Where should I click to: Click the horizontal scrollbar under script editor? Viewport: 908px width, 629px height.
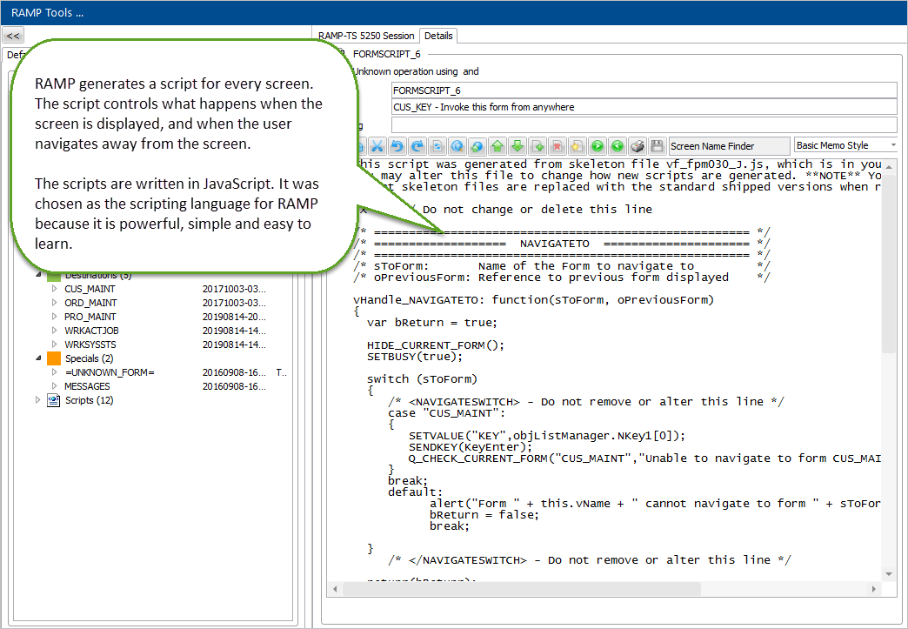tap(522, 589)
